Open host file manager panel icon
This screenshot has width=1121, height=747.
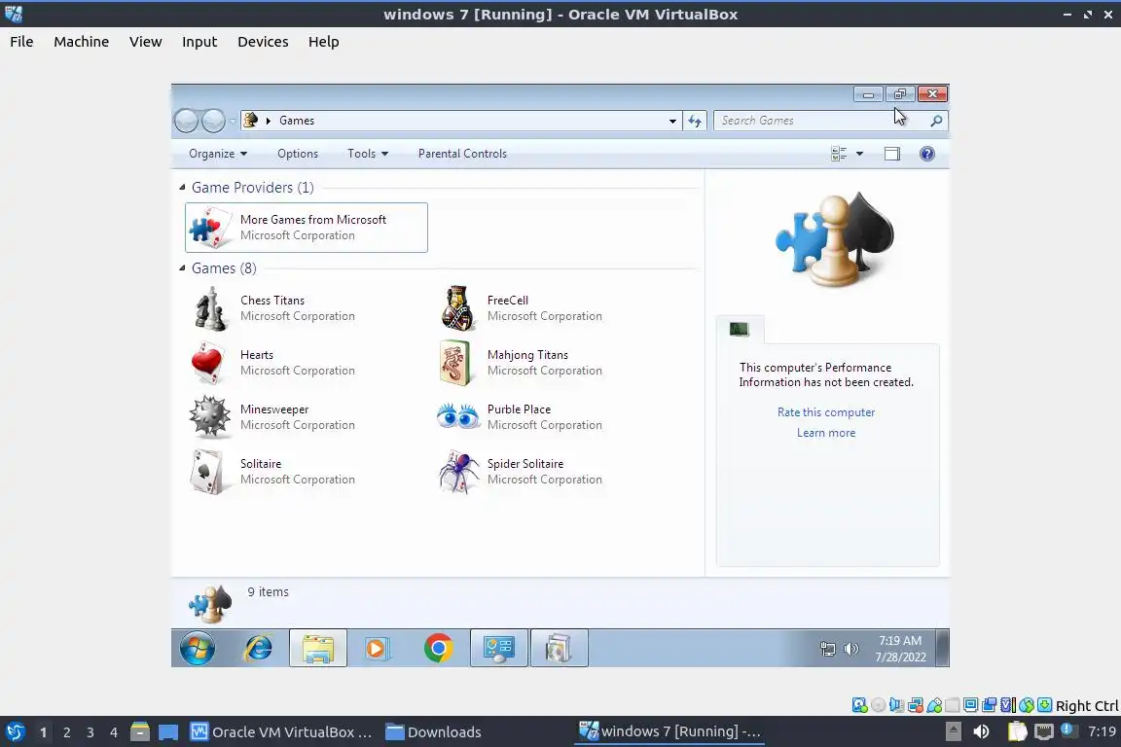pyautogui.click(x=140, y=732)
